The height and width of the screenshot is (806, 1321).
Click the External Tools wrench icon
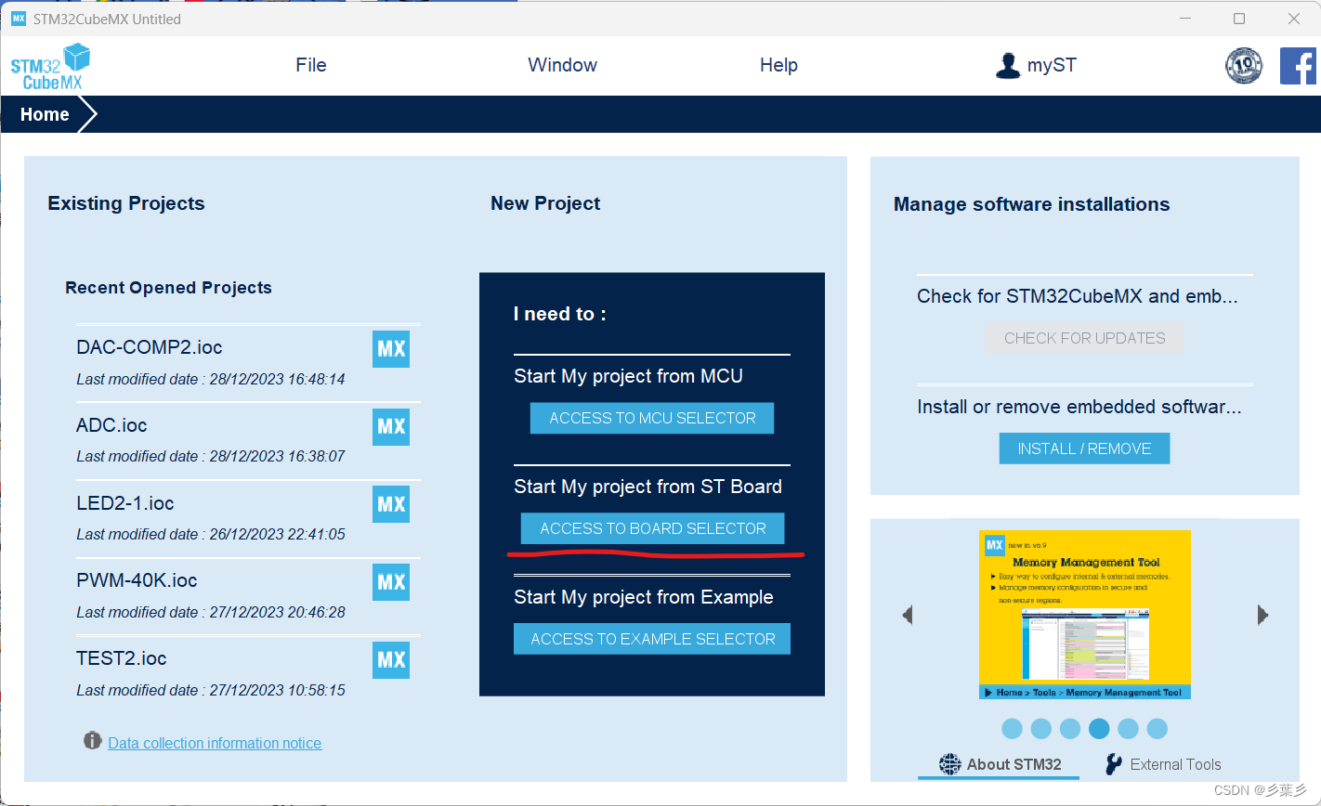1113,764
